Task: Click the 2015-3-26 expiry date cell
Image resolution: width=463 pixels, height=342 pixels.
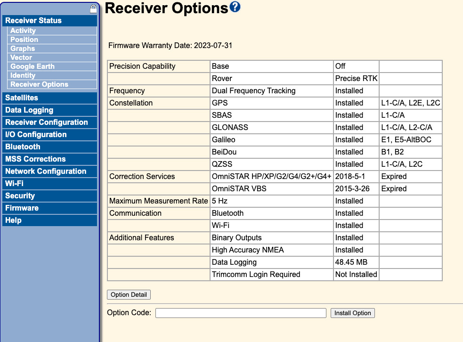Action: (356, 189)
